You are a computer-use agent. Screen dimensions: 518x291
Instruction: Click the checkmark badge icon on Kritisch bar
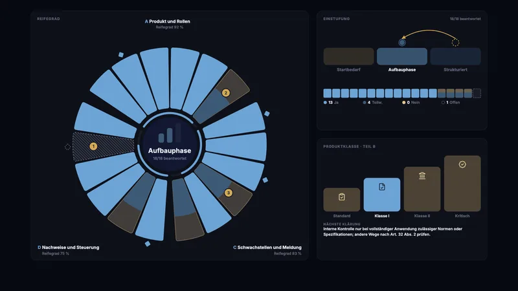point(462,164)
